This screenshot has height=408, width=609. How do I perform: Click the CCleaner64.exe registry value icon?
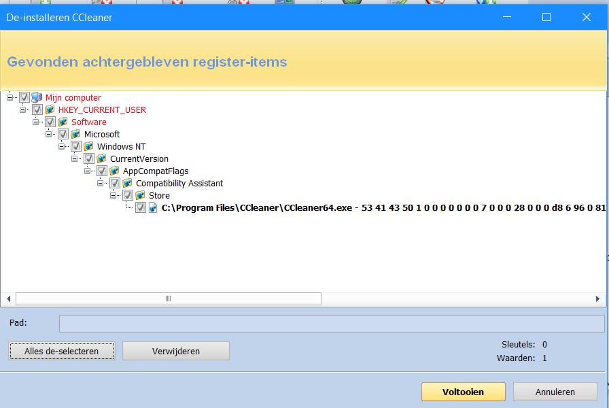click(x=153, y=207)
